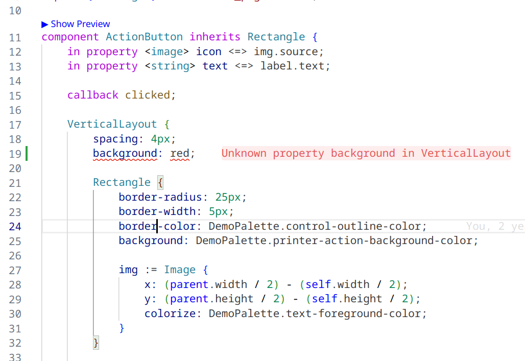Click the closing brace on line 32
Viewport: 525px width, 361px height.
coord(95,343)
